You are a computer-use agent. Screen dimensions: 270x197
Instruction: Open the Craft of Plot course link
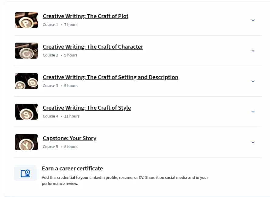86,16
